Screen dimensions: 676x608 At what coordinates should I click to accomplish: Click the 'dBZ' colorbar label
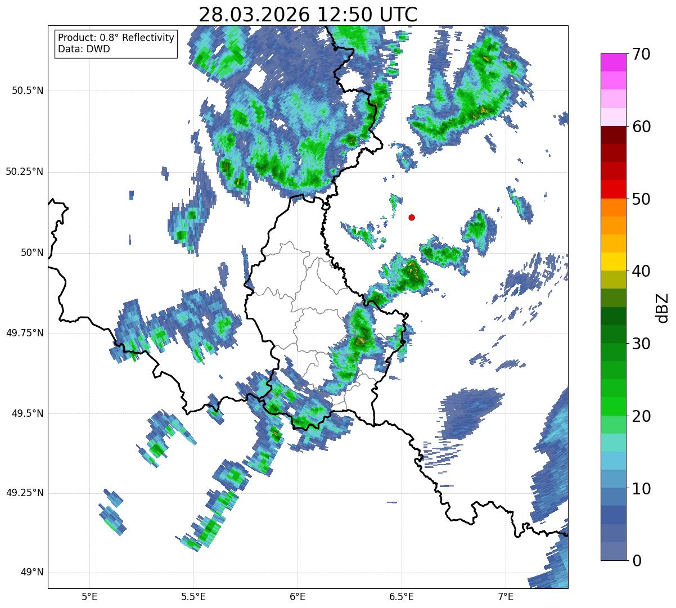pyautogui.click(x=663, y=308)
